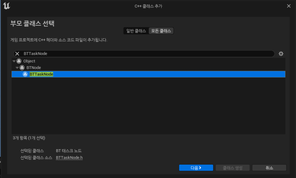Open class viewer settings gear
Image resolution: width=296 pixels, height=178 pixels.
[281, 54]
